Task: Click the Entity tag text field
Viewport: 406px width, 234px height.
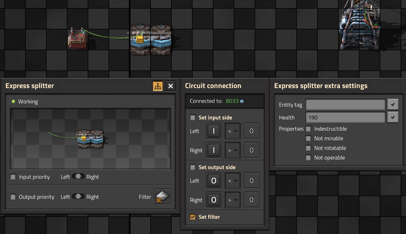Action: [x=346, y=104]
